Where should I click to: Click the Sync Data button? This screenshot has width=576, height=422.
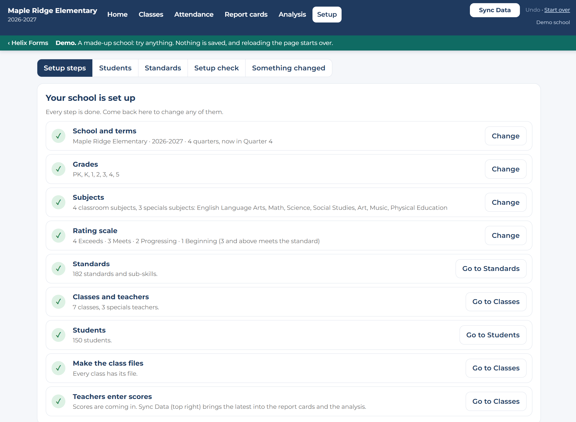[x=495, y=10]
